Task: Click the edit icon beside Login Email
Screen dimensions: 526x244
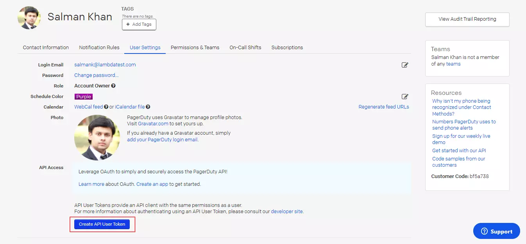Action: [405, 65]
